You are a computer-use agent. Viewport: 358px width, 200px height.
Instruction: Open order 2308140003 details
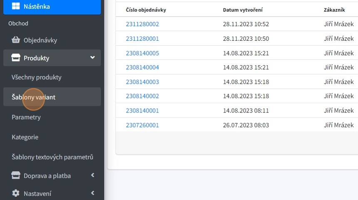click(142, 82)
